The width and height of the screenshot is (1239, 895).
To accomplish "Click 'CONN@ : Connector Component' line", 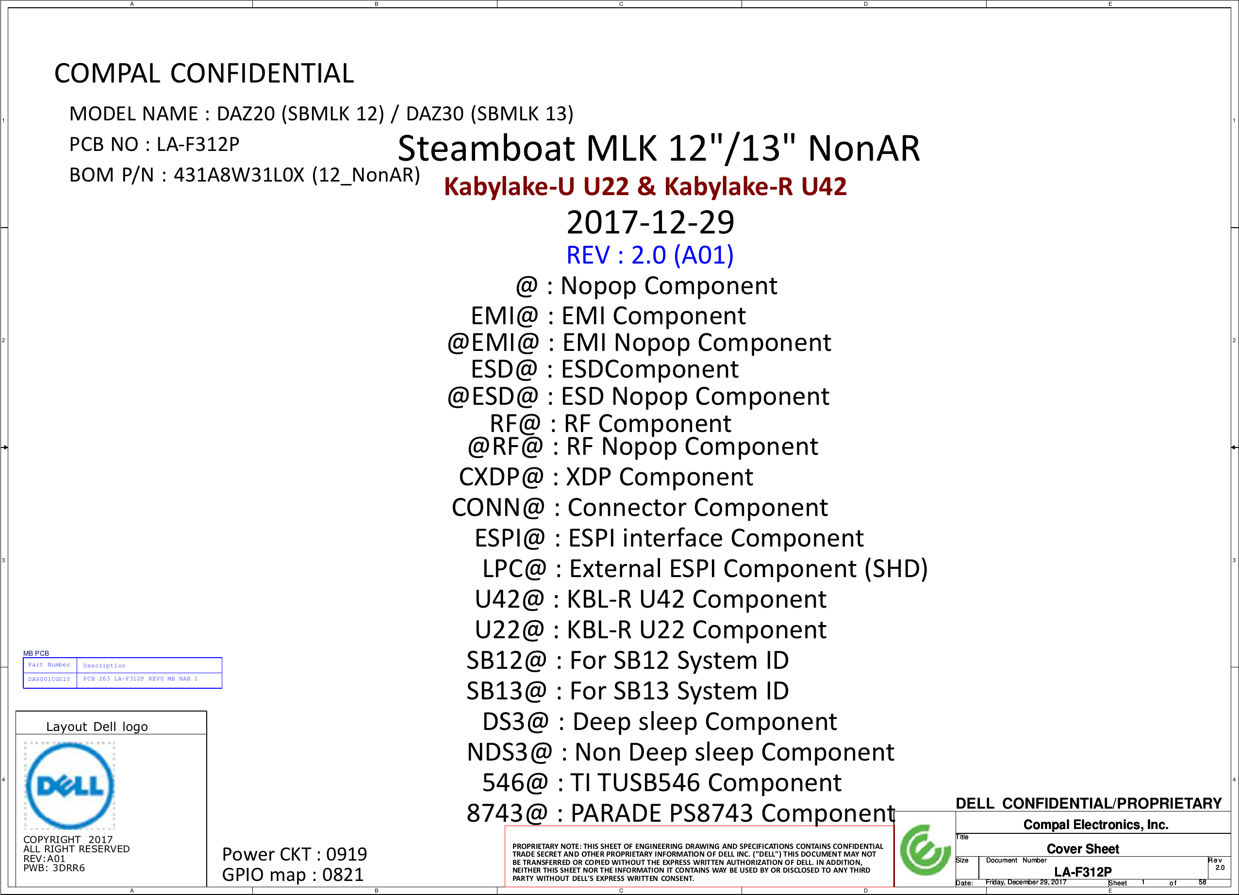I will (x=640, y=508).
